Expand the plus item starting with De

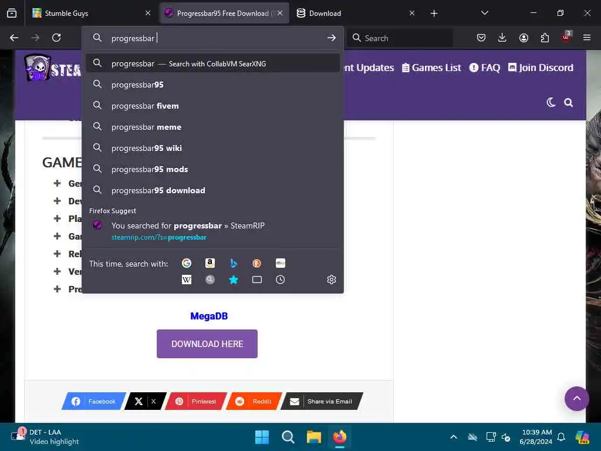pos(57,201)
